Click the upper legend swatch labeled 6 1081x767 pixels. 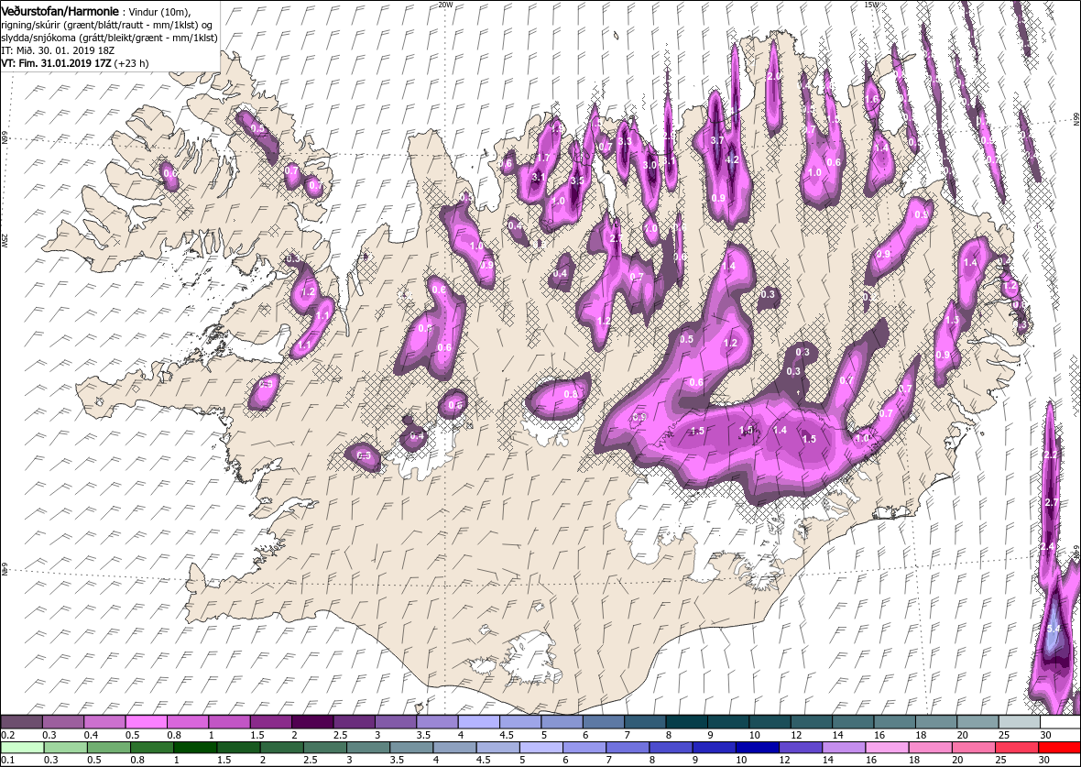(603, 721)
